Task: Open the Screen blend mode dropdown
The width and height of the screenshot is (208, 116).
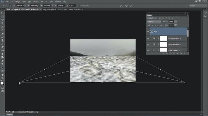Action: (x=154, y=21)
